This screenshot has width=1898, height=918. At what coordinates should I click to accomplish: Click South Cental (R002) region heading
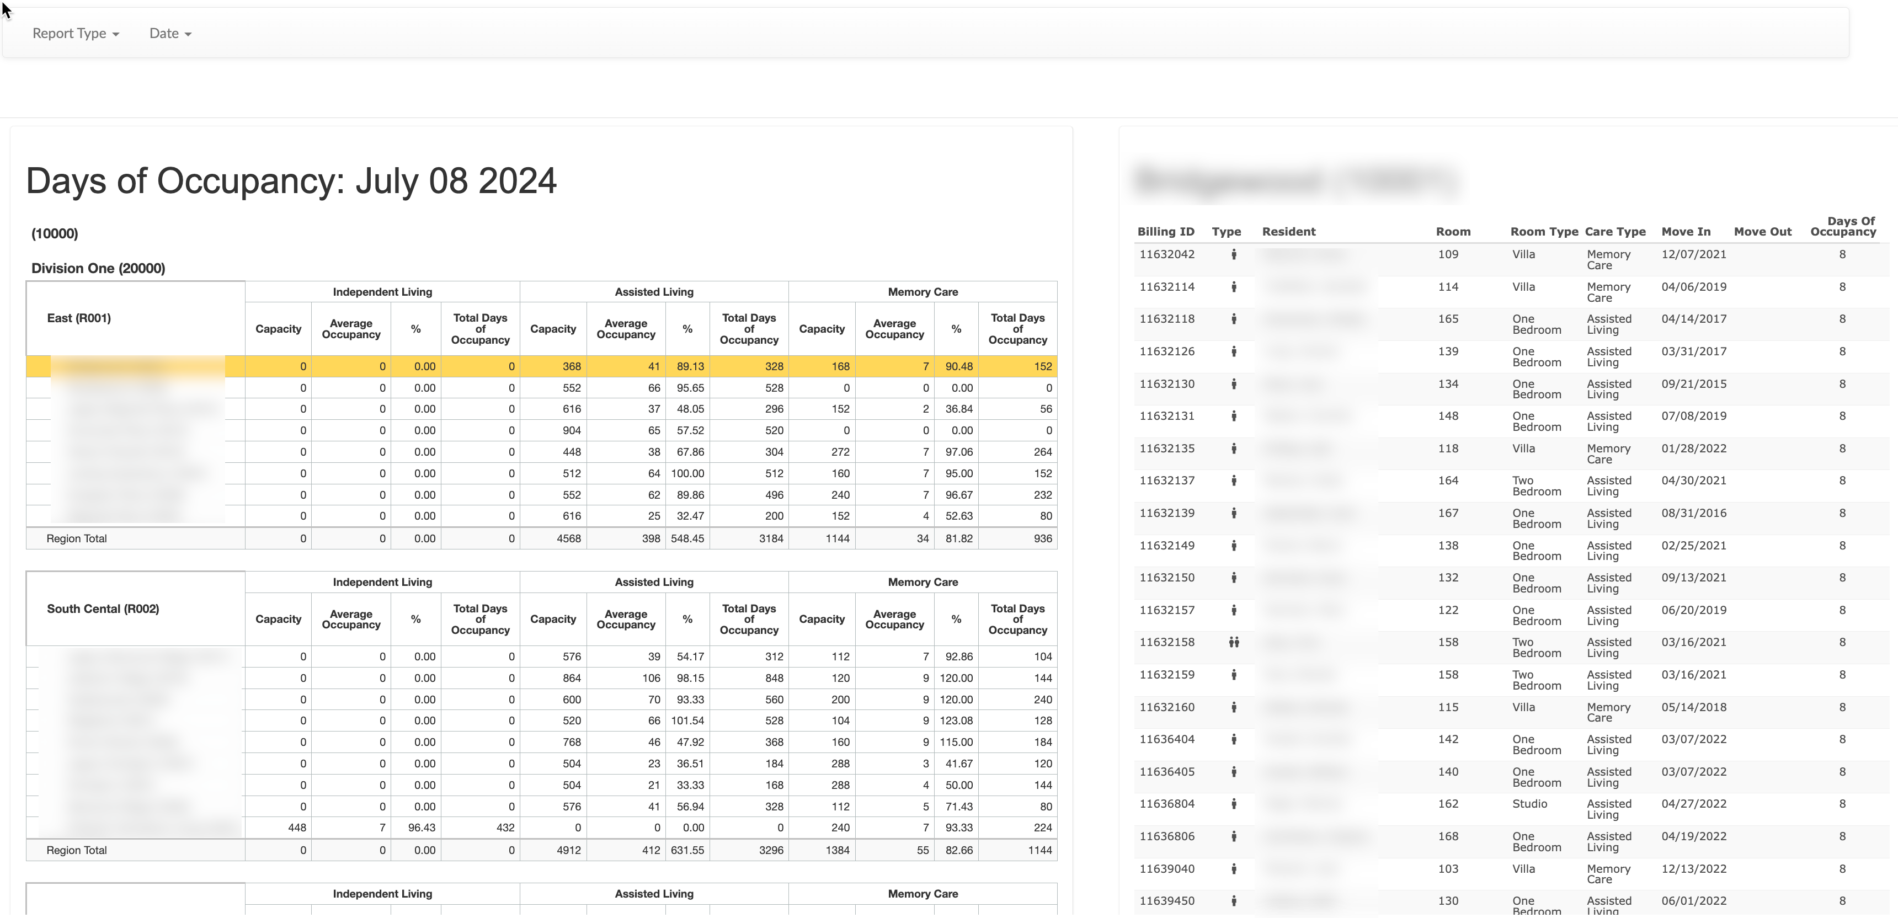pos(103,609)
